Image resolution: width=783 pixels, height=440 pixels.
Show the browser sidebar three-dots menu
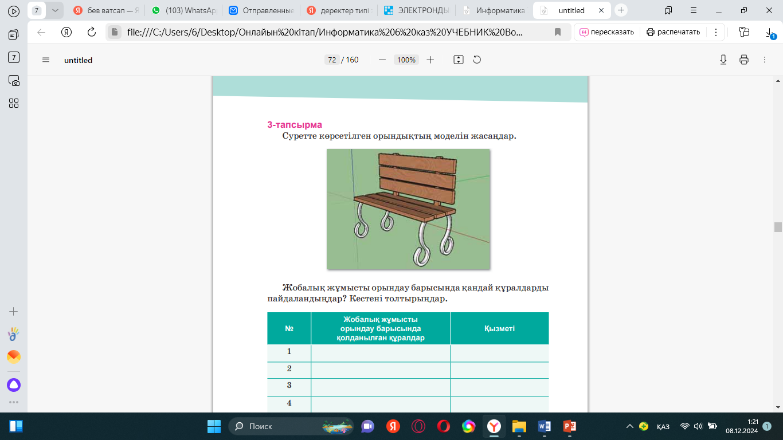(14, 402)
